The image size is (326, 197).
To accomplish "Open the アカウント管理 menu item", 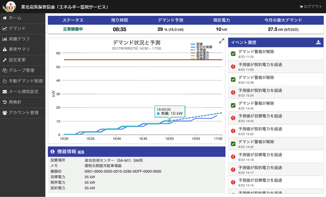I will coord(22,112).
